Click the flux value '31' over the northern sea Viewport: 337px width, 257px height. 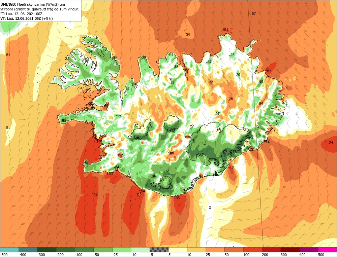[188, 34]
